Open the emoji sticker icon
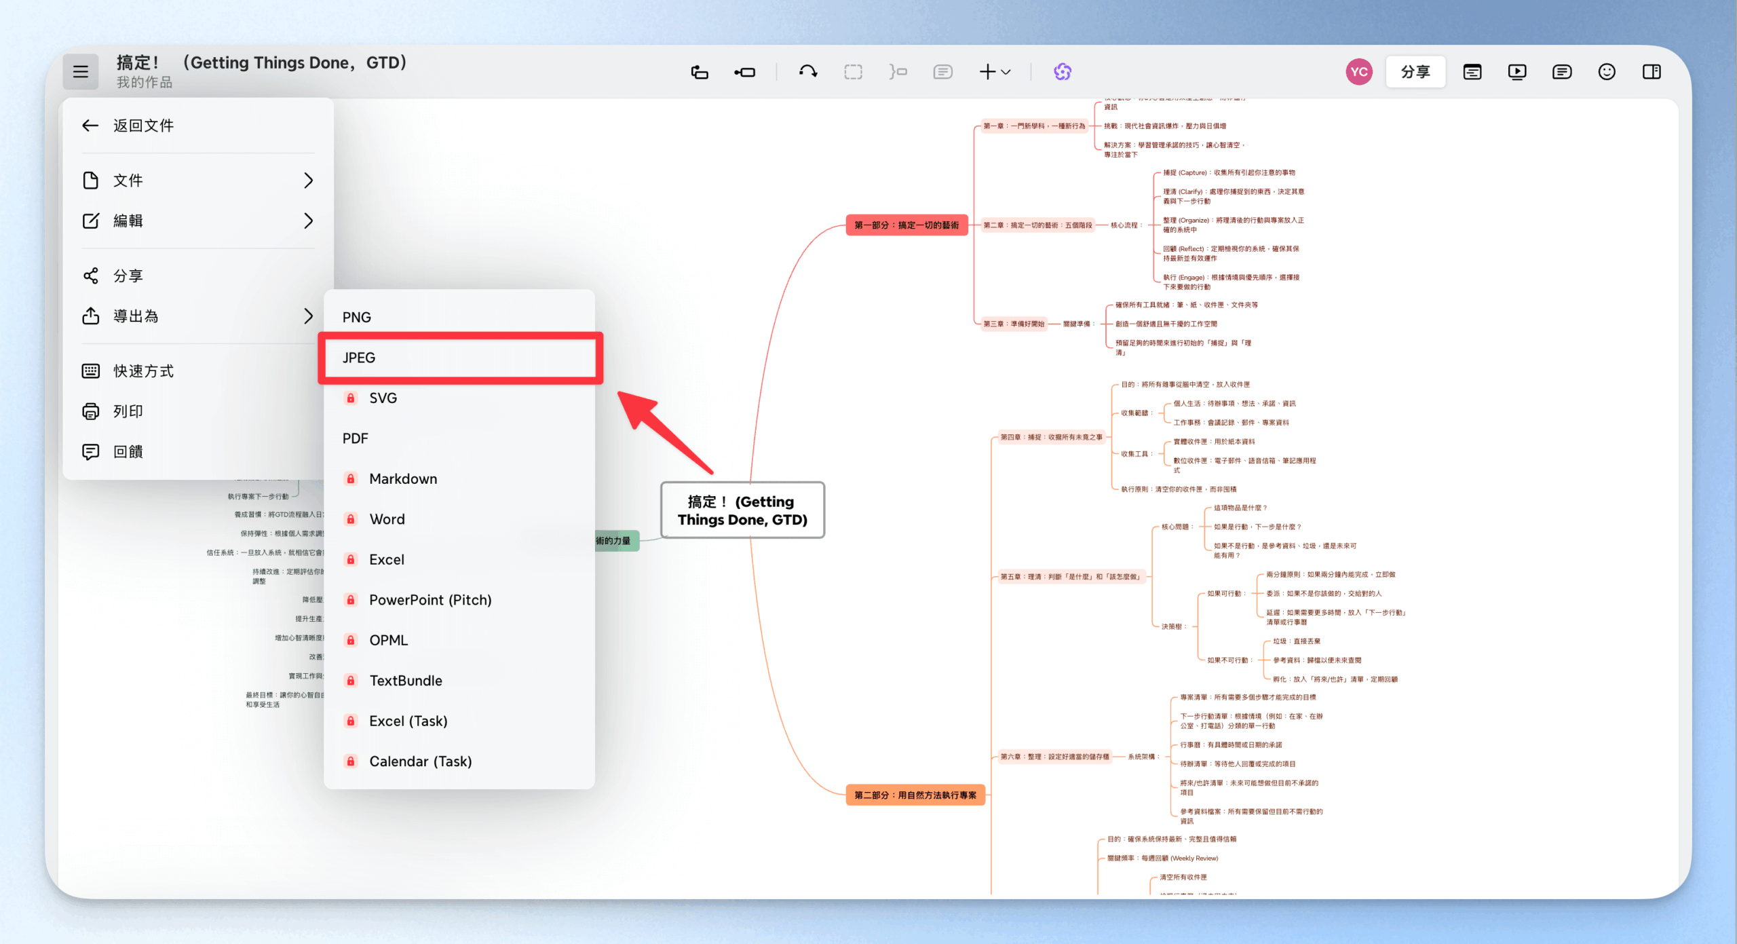This screenshot has height=944, width=1737. pyautogui.click(x=1607, y=72)
